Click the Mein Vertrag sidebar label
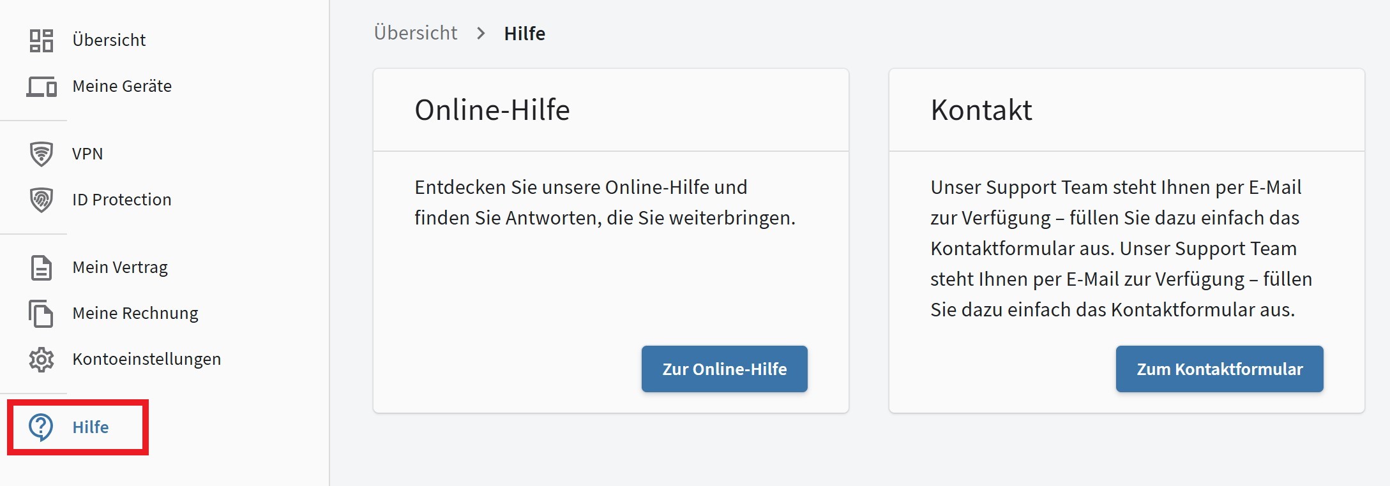 pos(120,267)
